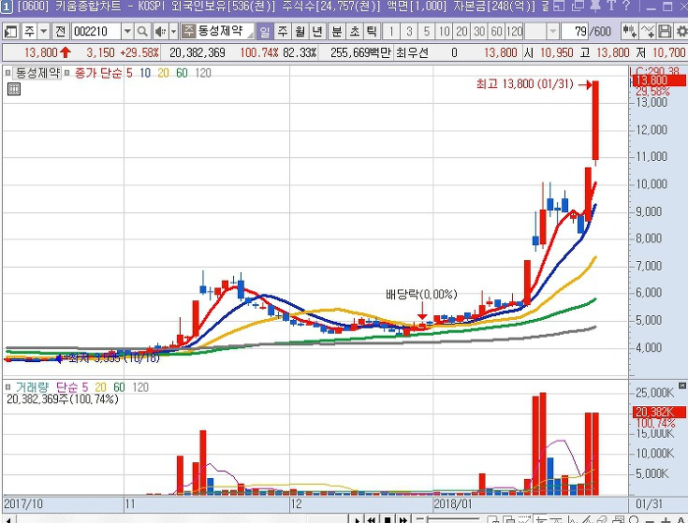Click the 배당락(0.00%) chart annotation
The height and width of the screenshot is (523, 688).
tap(421, 294)
